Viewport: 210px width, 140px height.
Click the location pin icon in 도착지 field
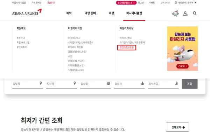[x=75, y=83]
